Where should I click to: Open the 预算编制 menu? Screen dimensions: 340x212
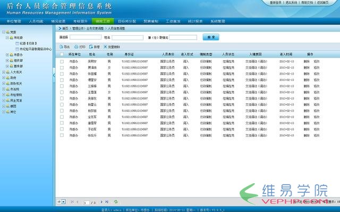pos(151,21)
